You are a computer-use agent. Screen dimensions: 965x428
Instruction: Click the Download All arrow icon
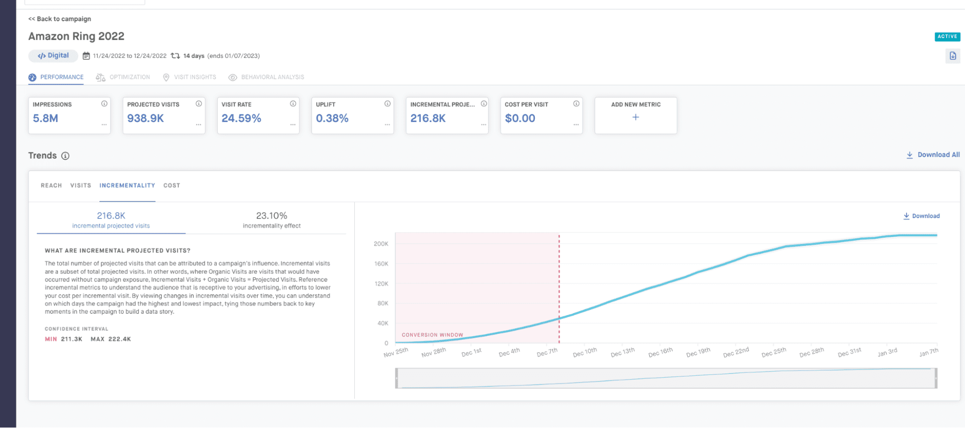point(909,155)
